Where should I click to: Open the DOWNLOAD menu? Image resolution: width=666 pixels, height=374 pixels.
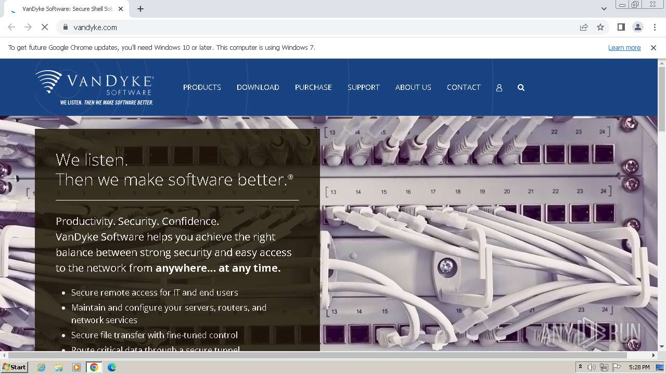pos(258,87)
